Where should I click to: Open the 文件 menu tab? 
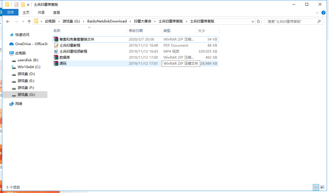point(10,12)
